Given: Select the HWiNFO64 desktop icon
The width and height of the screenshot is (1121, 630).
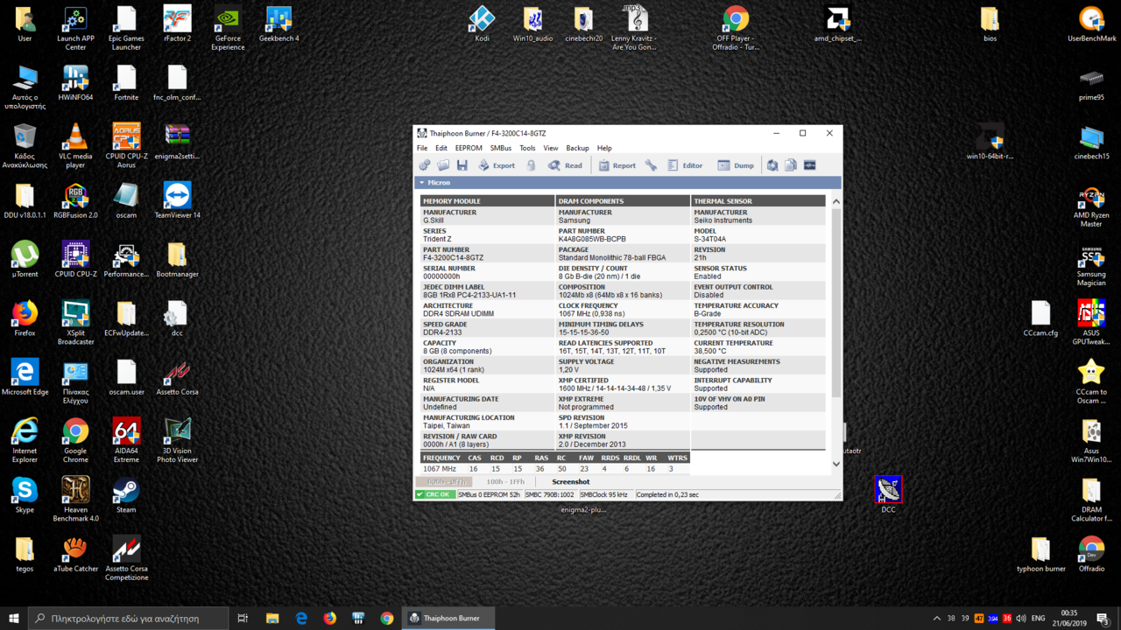Looking at the screenshot, I should pyautogui.click(x=75, y=83).
